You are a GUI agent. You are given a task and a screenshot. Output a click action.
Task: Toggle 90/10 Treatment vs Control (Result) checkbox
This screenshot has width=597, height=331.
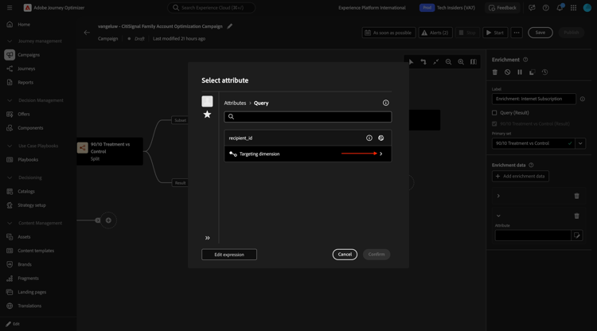pos(494,123)
